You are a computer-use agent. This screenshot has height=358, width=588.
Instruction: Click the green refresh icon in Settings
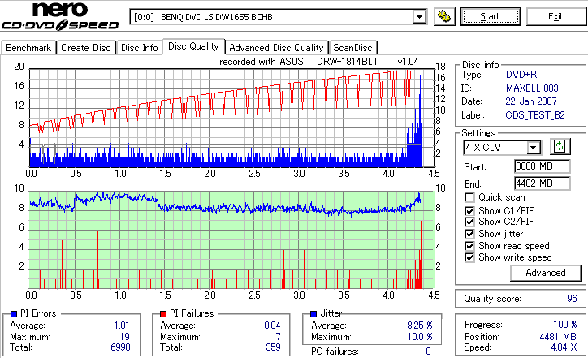(560, 146)
